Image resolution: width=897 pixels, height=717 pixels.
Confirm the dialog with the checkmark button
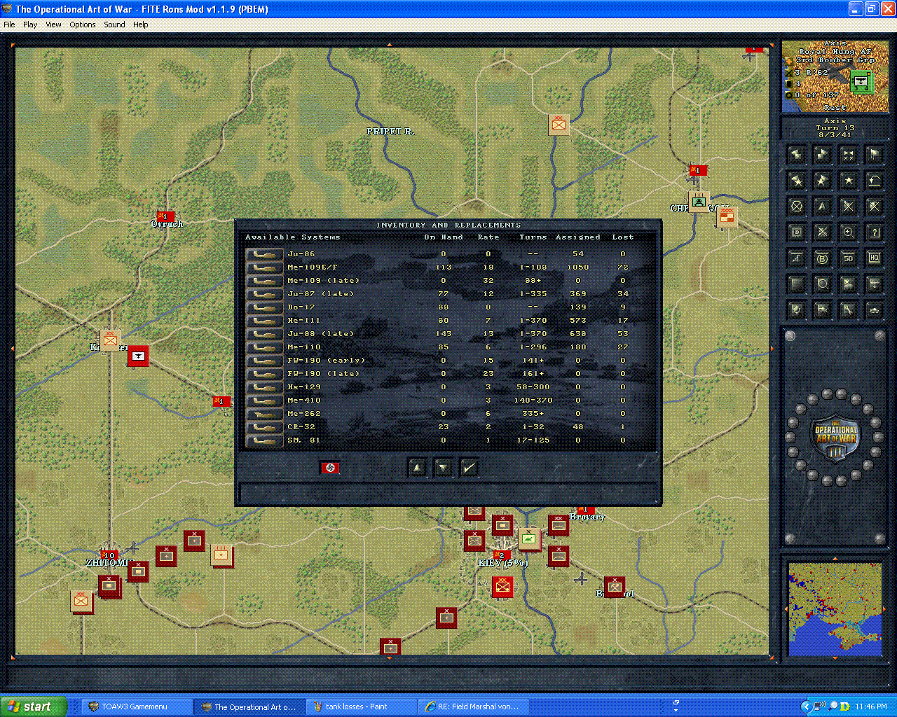[468, 467]
